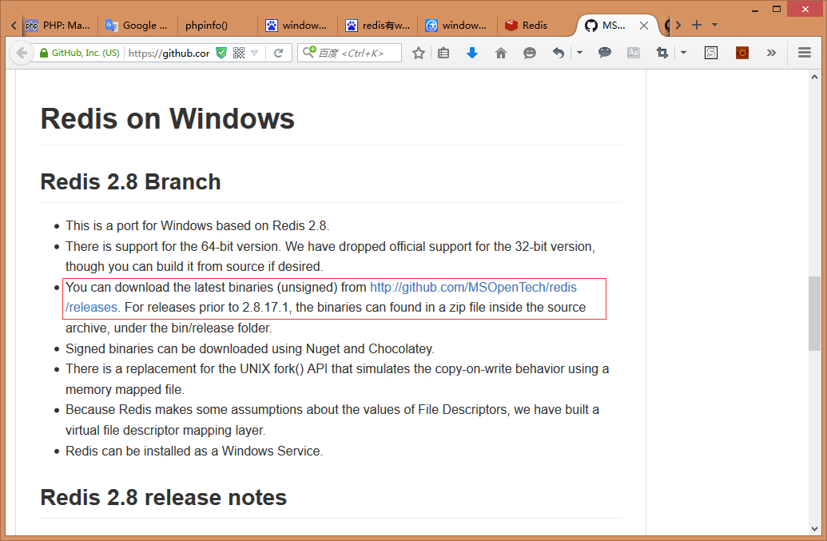Open the QR code icon in address bar
Viewport: 827px width, 541px height.
(239, 53)
